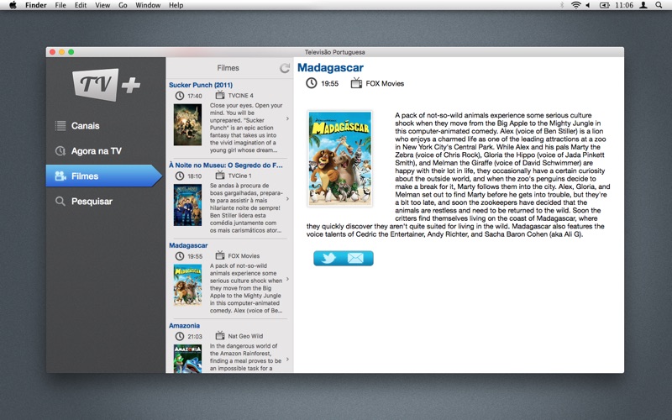Screen dimensions: 672x420
Task: Click the Amazonia description text
Action: tap(245, 357)
